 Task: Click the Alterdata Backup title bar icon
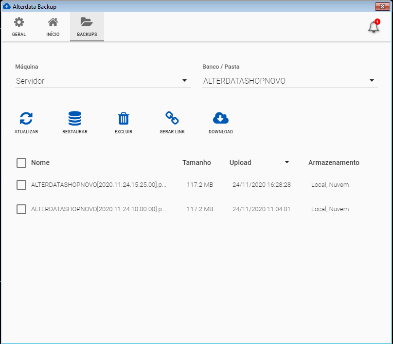(x=7, y=6)
